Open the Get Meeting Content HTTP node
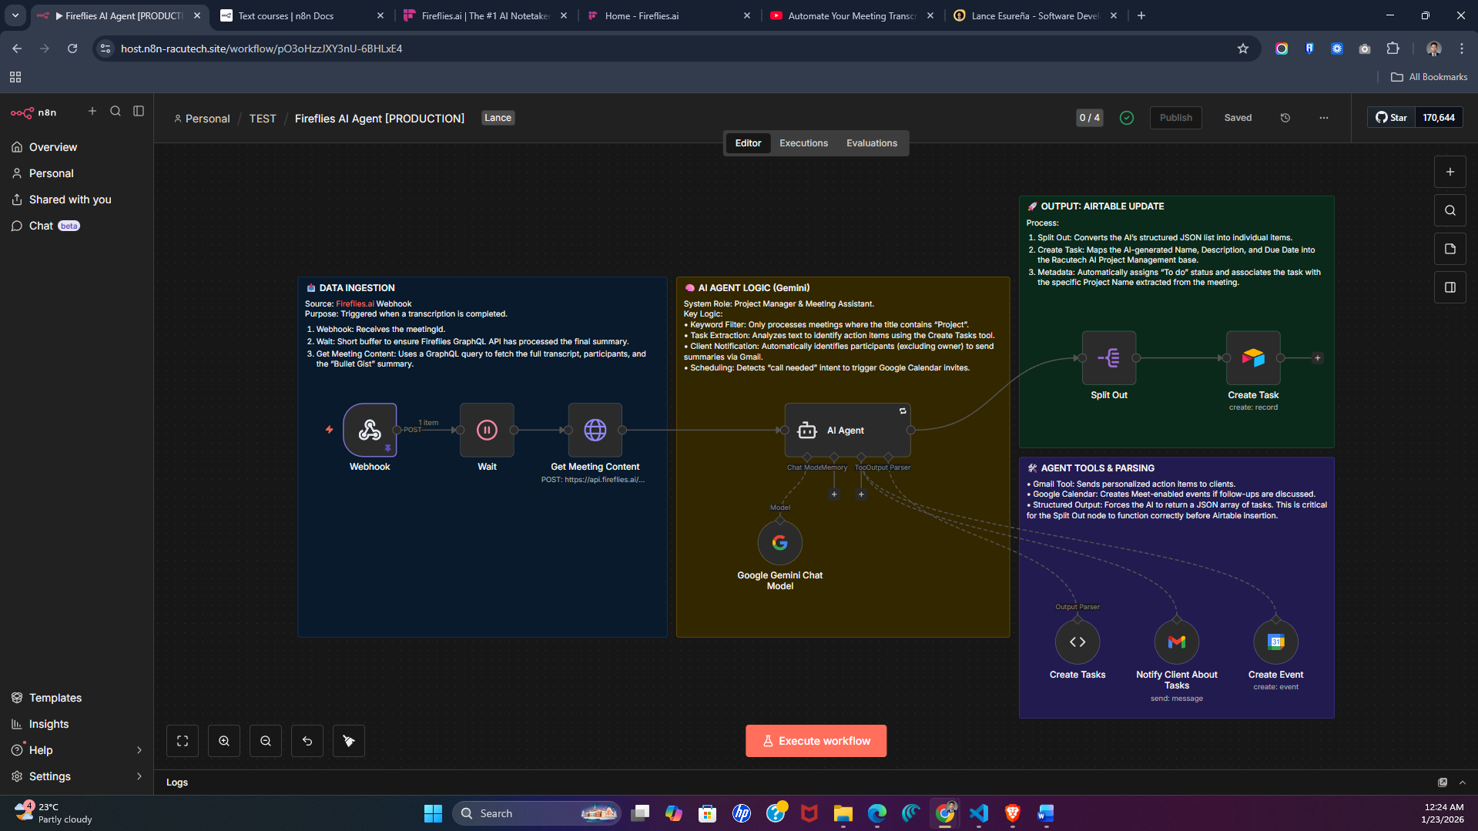The width and height of the screenshot is (1478, 831). tap(595, 430)
